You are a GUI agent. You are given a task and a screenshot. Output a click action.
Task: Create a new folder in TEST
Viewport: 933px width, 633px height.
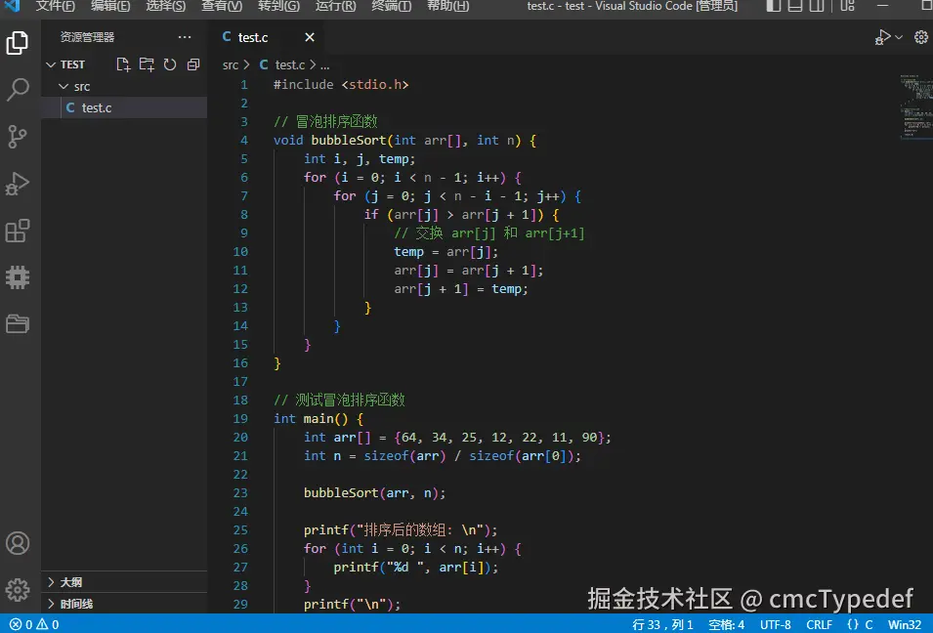pos(147,64)
